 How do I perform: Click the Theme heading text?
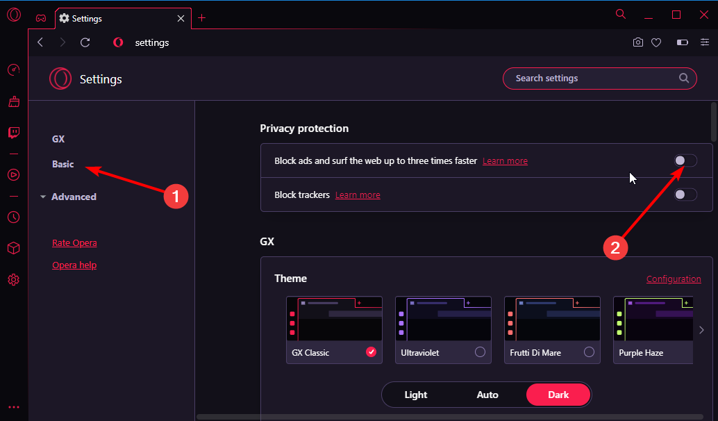point(290,278)
